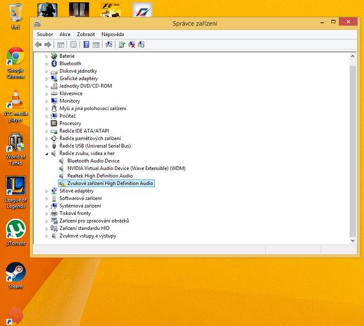Expand the Procesory node
This screenshot has width=364, height=326.
(x=47, y=124)
